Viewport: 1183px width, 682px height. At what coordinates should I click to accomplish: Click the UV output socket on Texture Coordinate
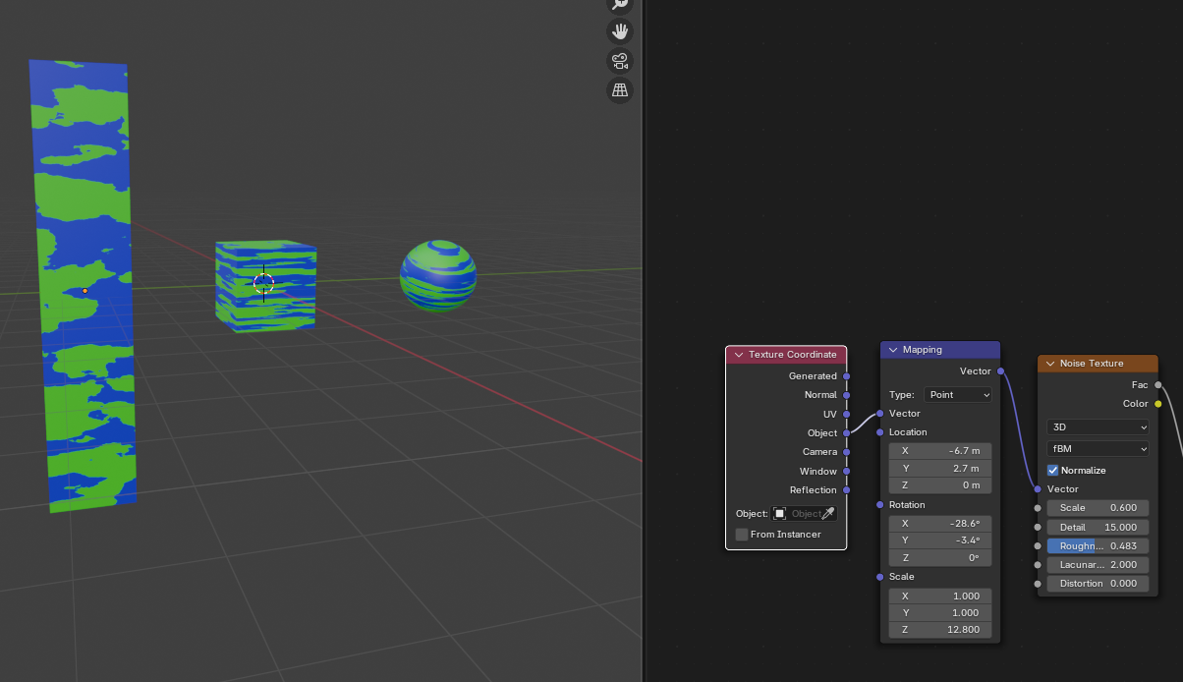pyautogui.click(x=846, y=414)
